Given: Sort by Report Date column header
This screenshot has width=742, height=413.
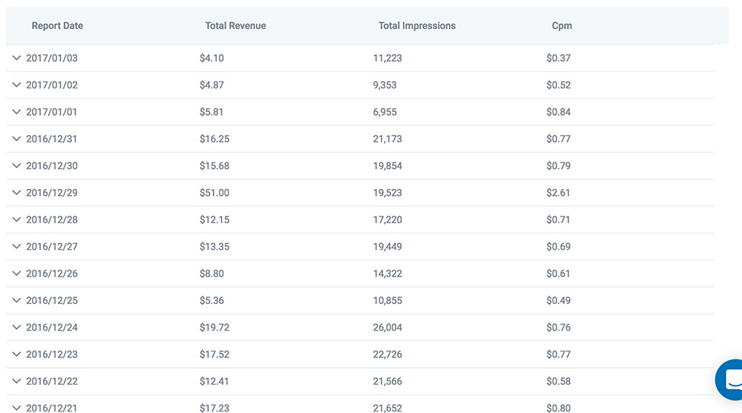Looking at the screenshot, I should 57,26.
